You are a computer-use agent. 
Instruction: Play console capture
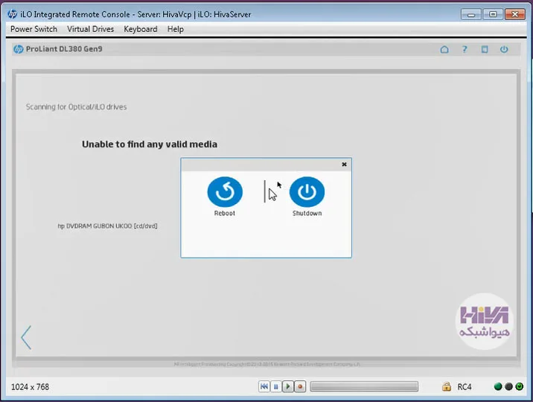click(288, 386)
